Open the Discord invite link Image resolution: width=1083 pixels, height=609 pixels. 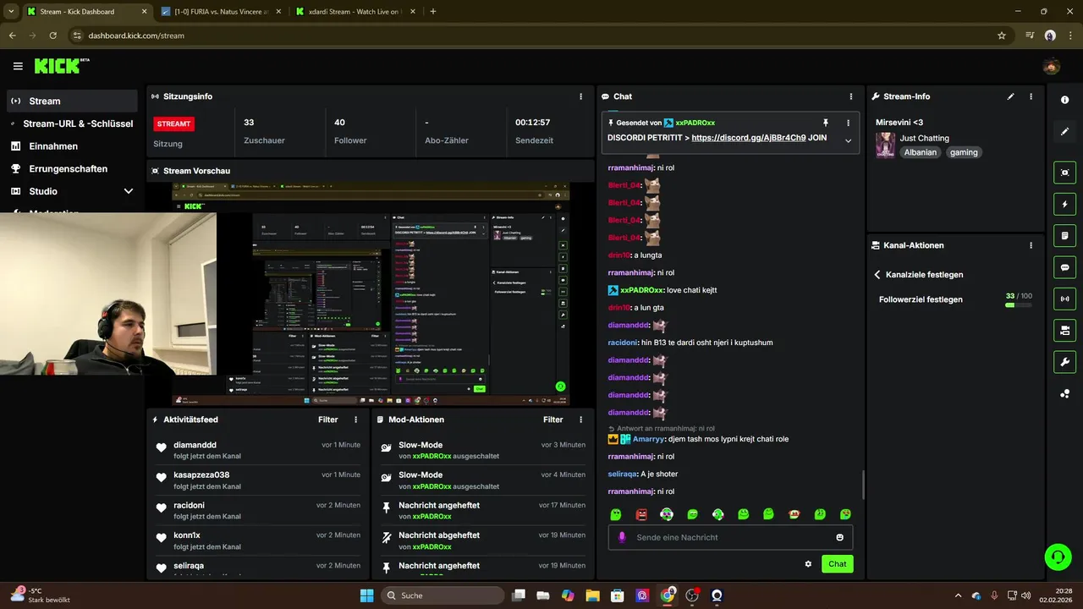click(x=748, y=137)
